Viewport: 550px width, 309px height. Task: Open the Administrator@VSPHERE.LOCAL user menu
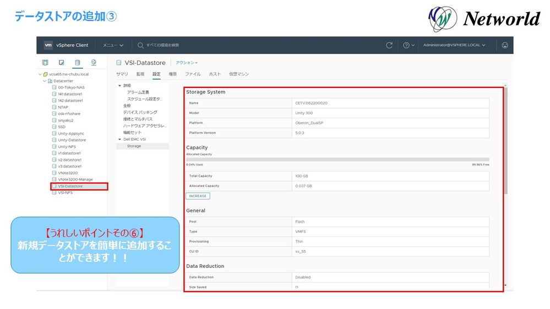454,45
